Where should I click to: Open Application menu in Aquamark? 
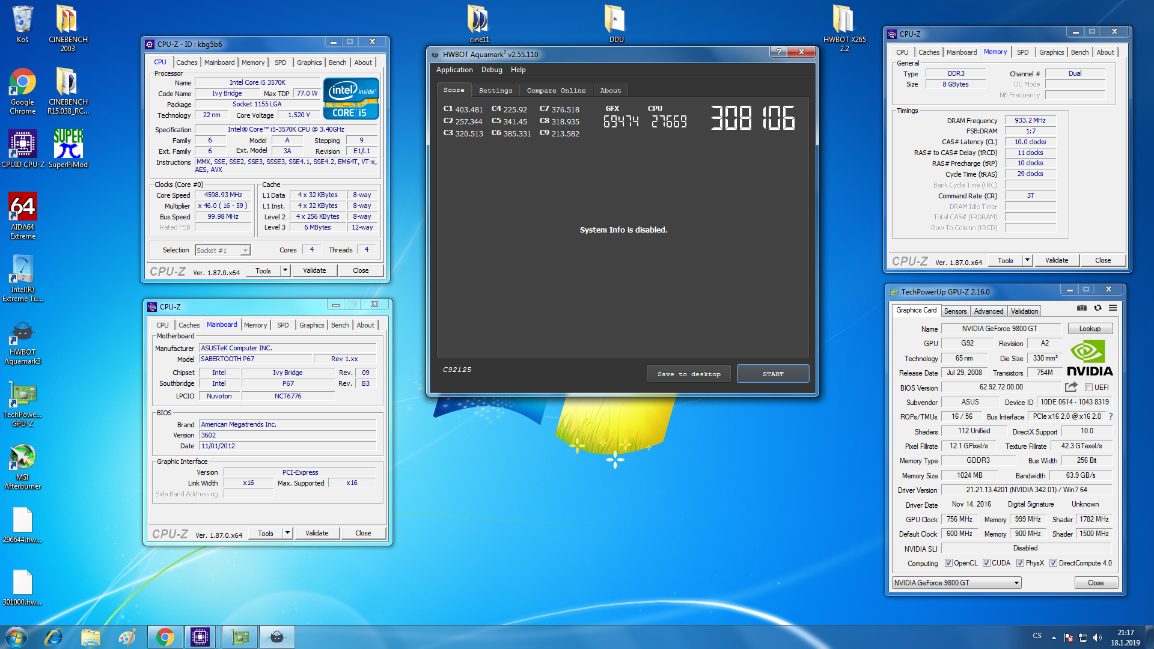click(x=454, y=70)
